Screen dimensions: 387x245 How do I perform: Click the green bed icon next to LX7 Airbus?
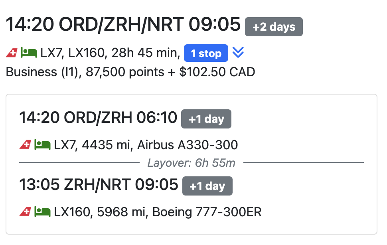coord(42,144)
